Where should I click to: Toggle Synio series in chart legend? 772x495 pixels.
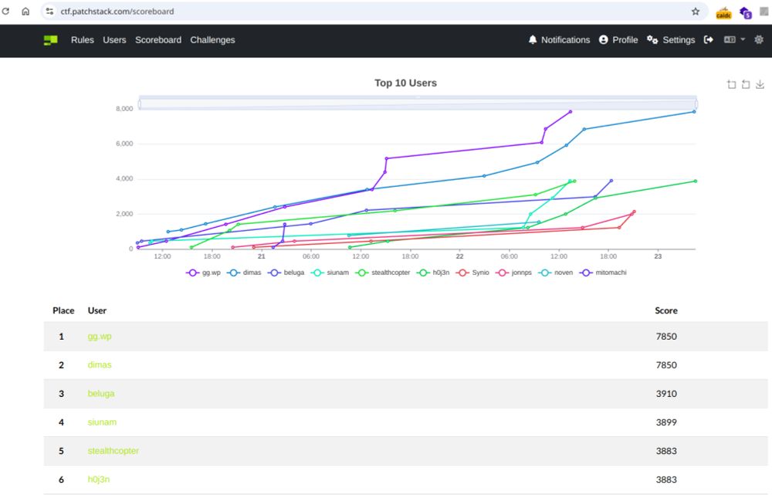coord(472,273)
